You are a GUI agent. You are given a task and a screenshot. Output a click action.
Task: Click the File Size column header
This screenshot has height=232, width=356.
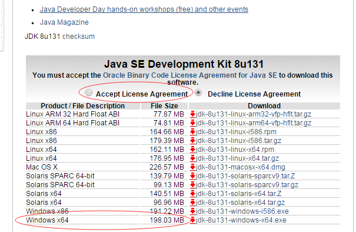165,106
